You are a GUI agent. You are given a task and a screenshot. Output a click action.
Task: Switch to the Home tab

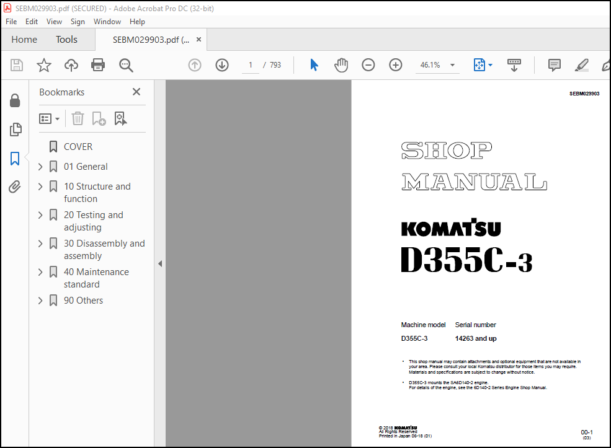[24, 40]
